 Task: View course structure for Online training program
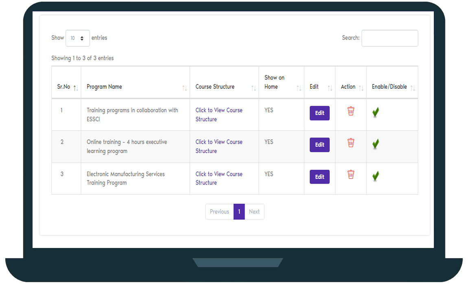219,147
